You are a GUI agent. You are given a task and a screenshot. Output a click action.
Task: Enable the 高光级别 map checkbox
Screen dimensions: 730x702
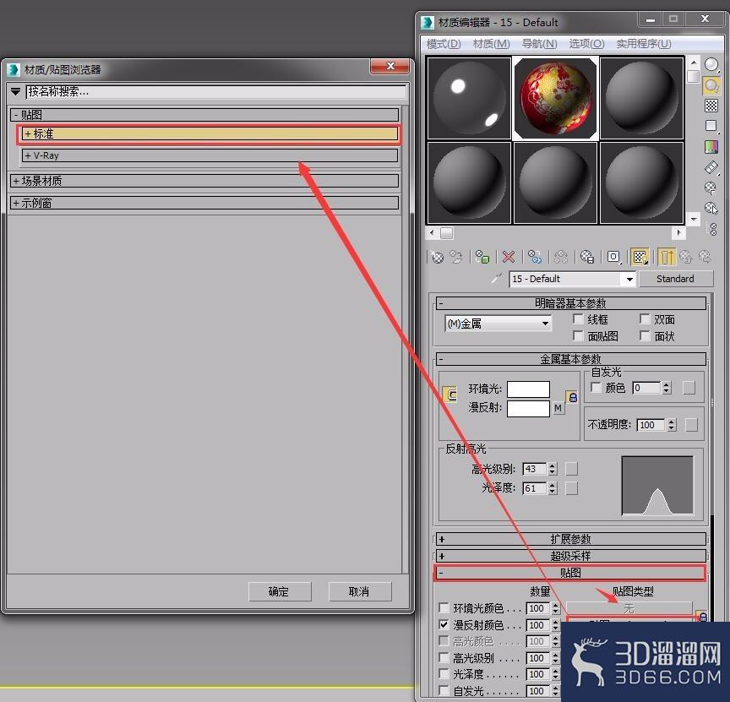(x=444, y=658)
